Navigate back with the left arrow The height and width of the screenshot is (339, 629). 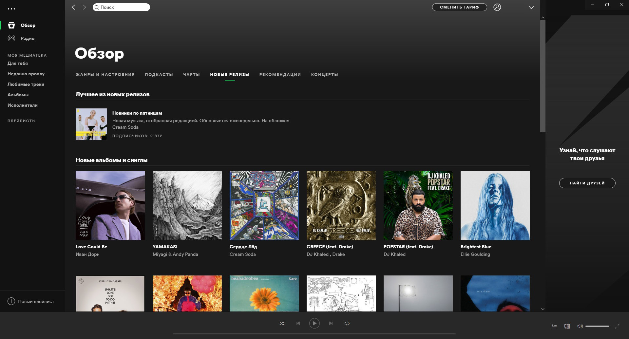(74, 7)
